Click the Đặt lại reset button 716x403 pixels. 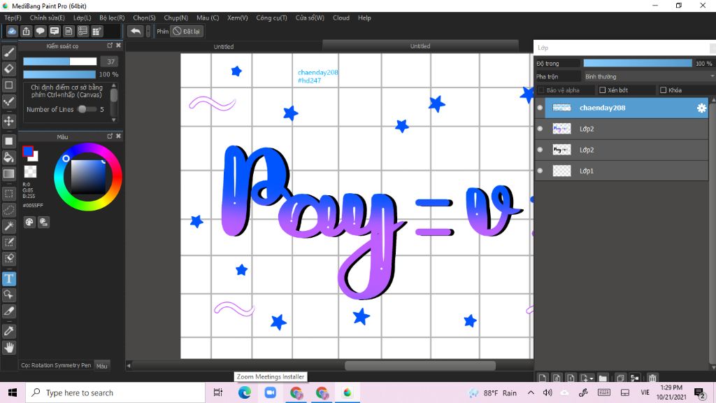pyautogui.click(x=186, y=31)
